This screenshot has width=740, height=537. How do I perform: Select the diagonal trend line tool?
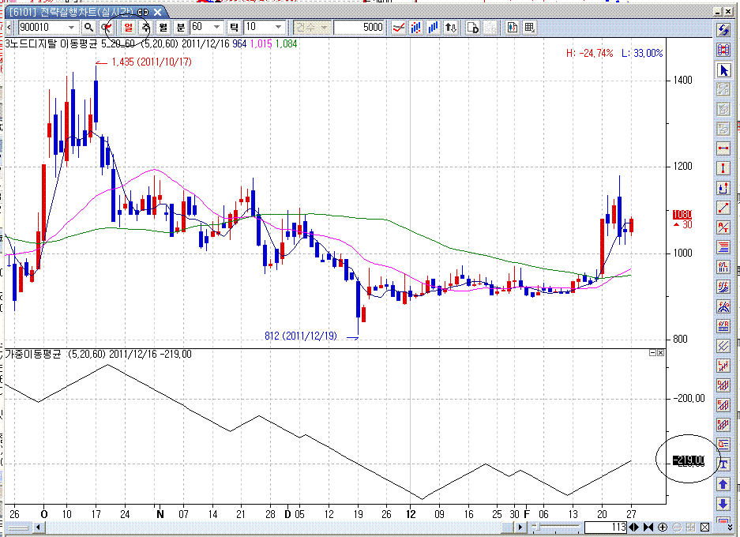[x=723, y=208]
